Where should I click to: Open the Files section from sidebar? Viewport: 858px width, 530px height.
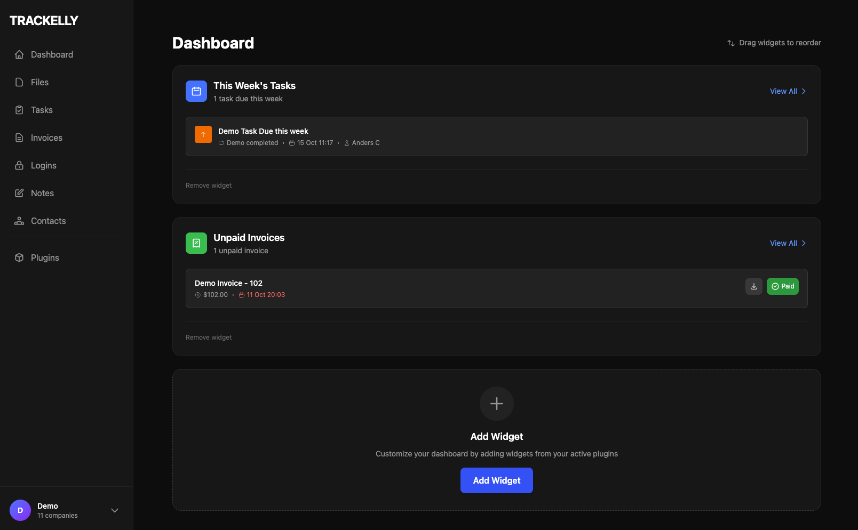click(39, 82)
